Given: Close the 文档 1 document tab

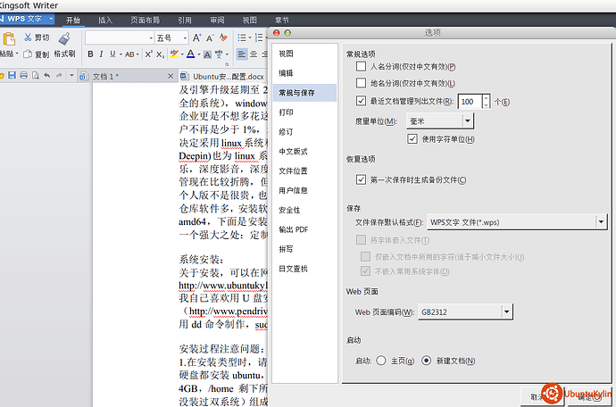Looking at the screenshot, I should 171,76.
